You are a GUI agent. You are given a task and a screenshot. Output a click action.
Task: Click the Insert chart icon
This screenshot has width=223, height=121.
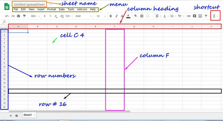pyautogui.click(x=200, y=16)
